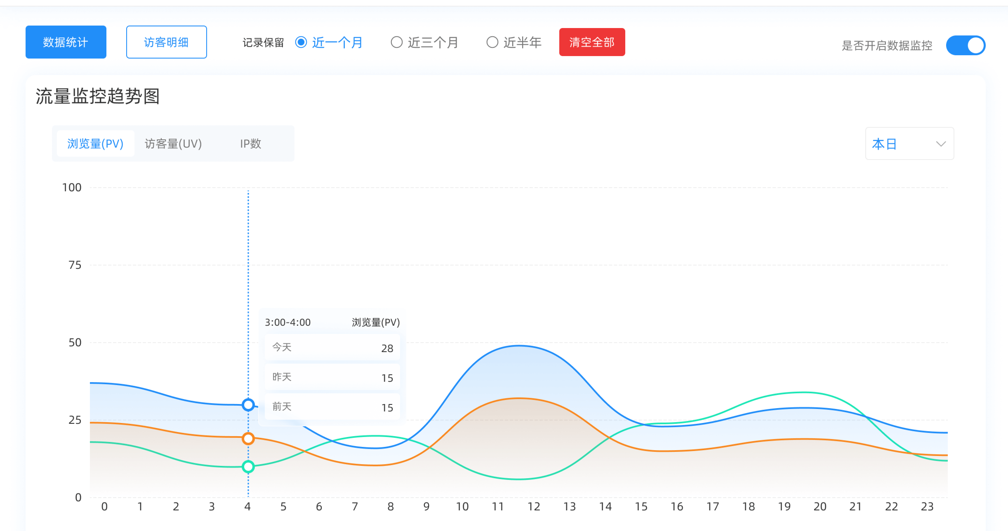
Task: Click the green line marker at hour 4
Action: click(x=248, y=466)
